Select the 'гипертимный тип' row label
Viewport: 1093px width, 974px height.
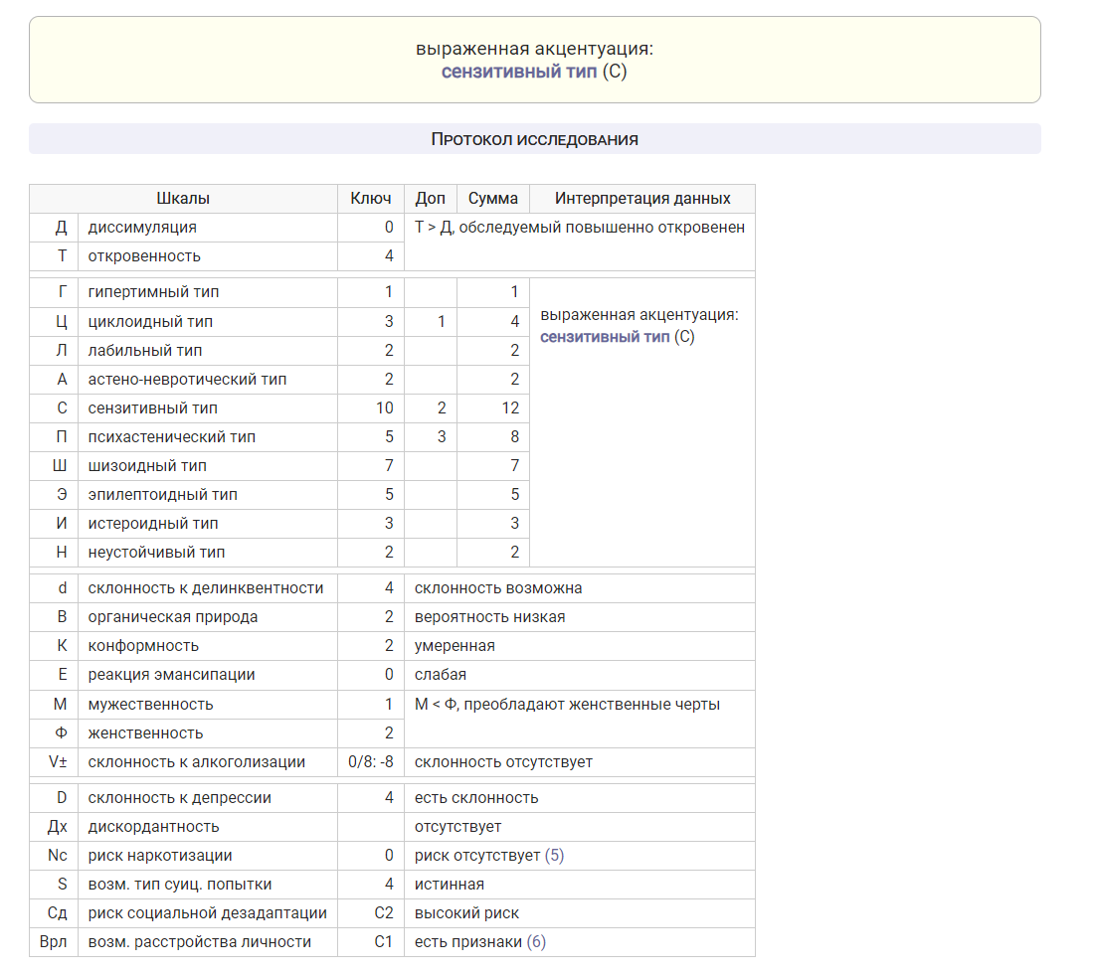(x=153, y=292)
